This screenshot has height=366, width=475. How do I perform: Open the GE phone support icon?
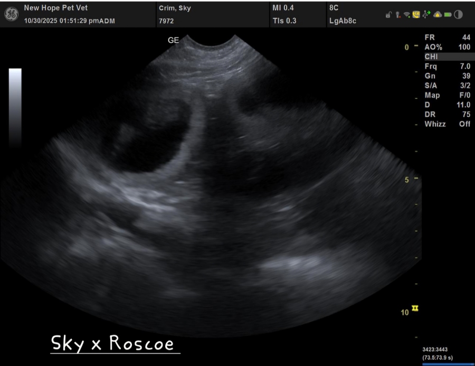tap(415, 15)
